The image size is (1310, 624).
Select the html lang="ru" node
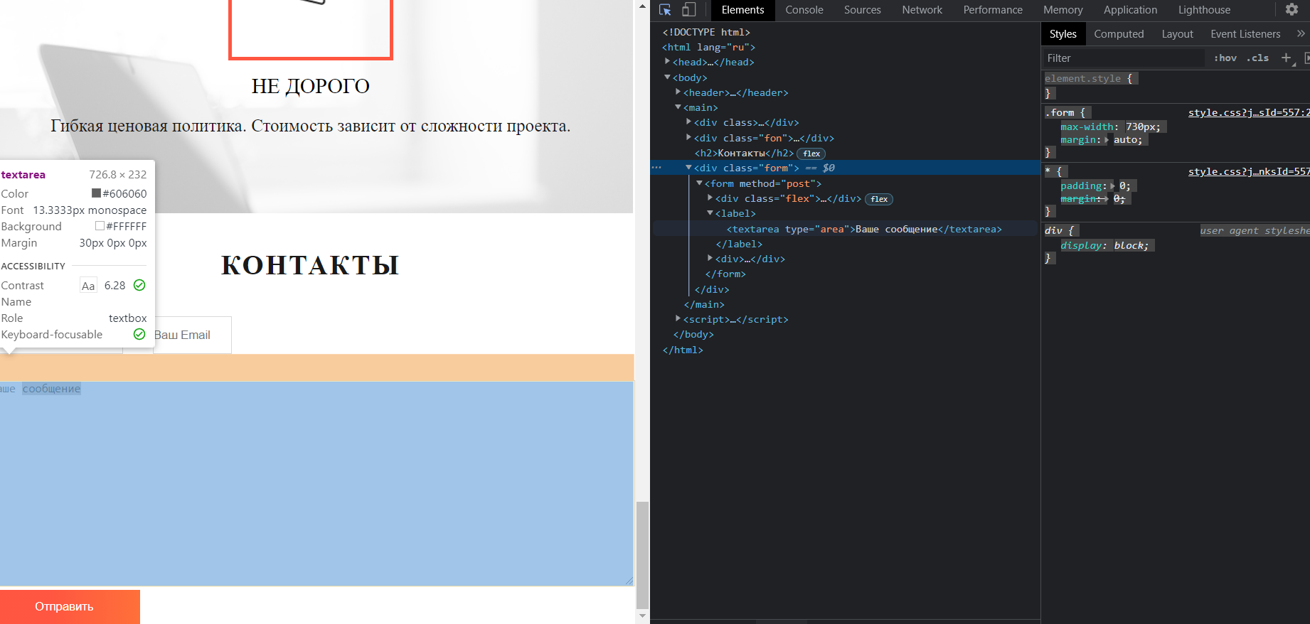point(708,47)
